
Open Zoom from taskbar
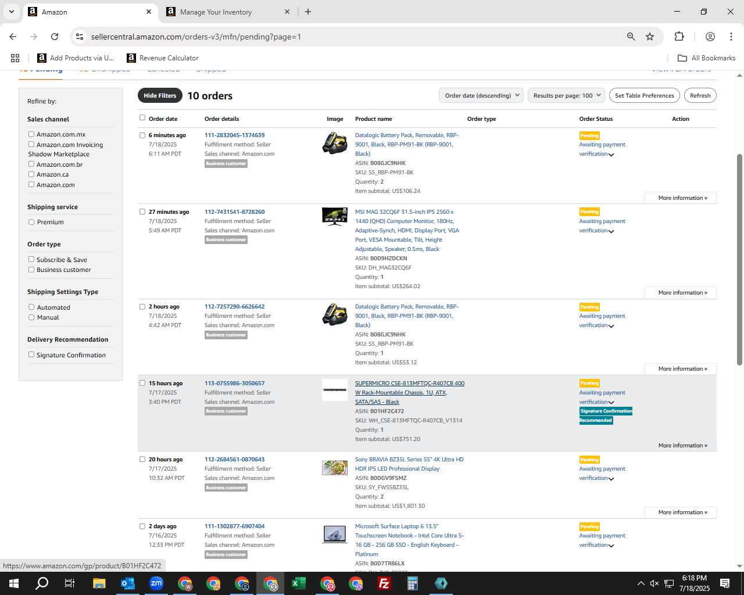pyautogui.click(x=156, y=583)
